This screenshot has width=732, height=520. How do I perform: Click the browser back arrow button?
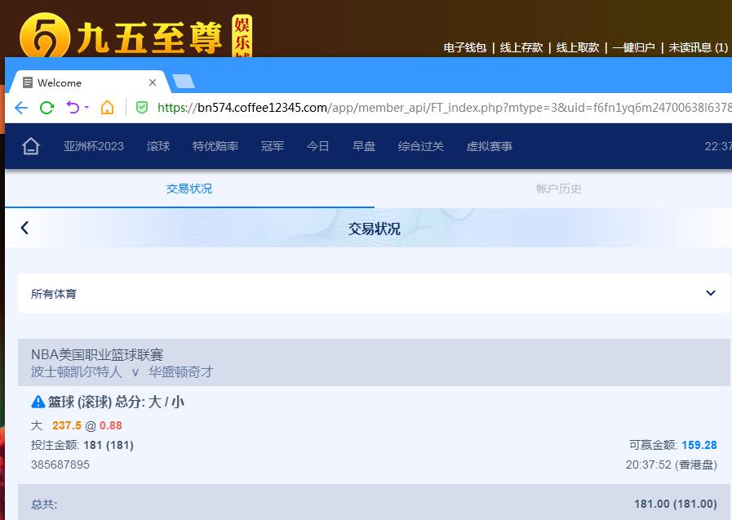[21, 108]
